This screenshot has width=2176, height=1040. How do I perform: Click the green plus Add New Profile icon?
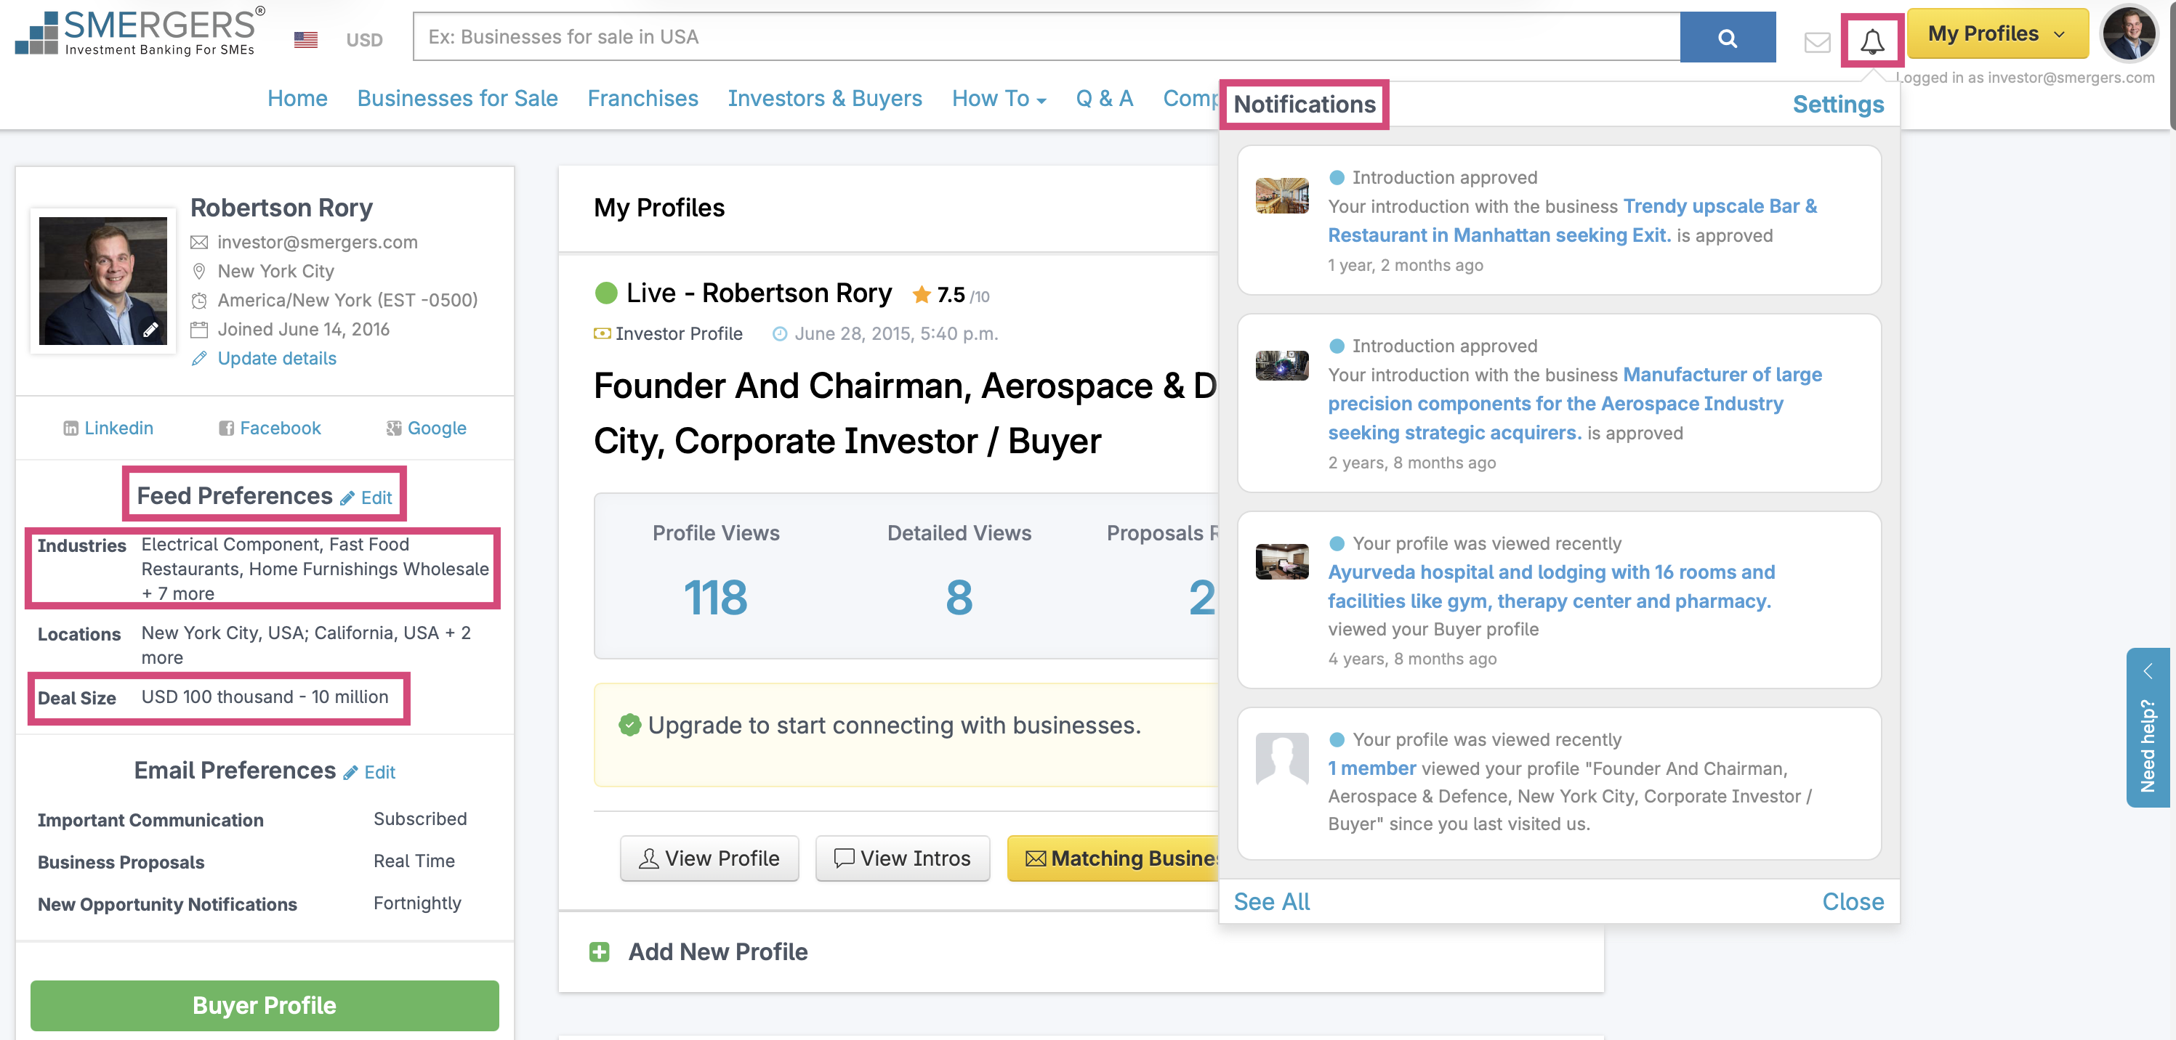click(599, 951)
